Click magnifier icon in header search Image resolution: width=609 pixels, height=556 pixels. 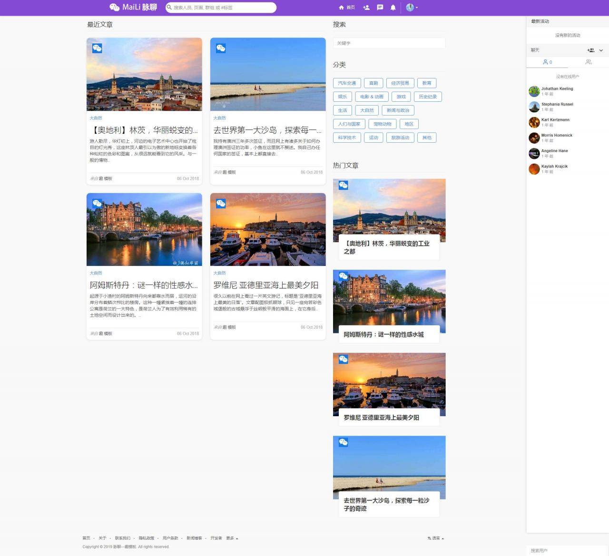coord(169,8)
